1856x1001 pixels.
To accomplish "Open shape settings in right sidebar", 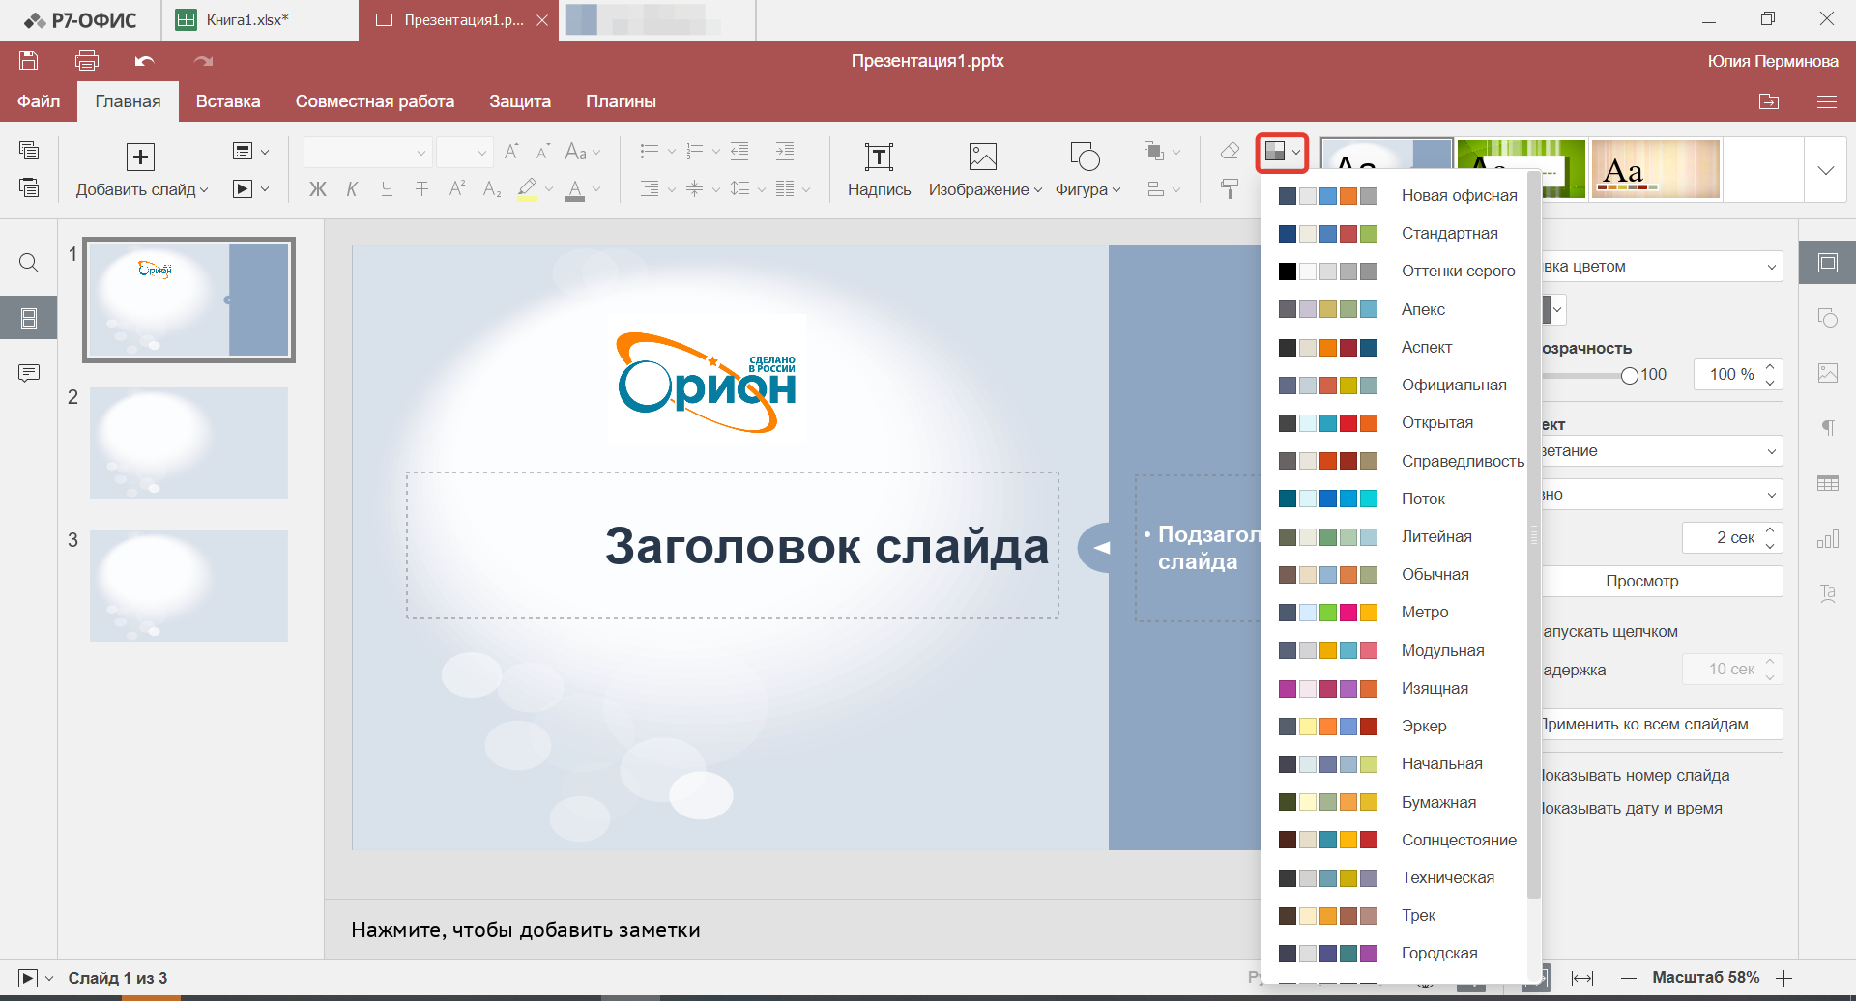I will [1827, 318].
